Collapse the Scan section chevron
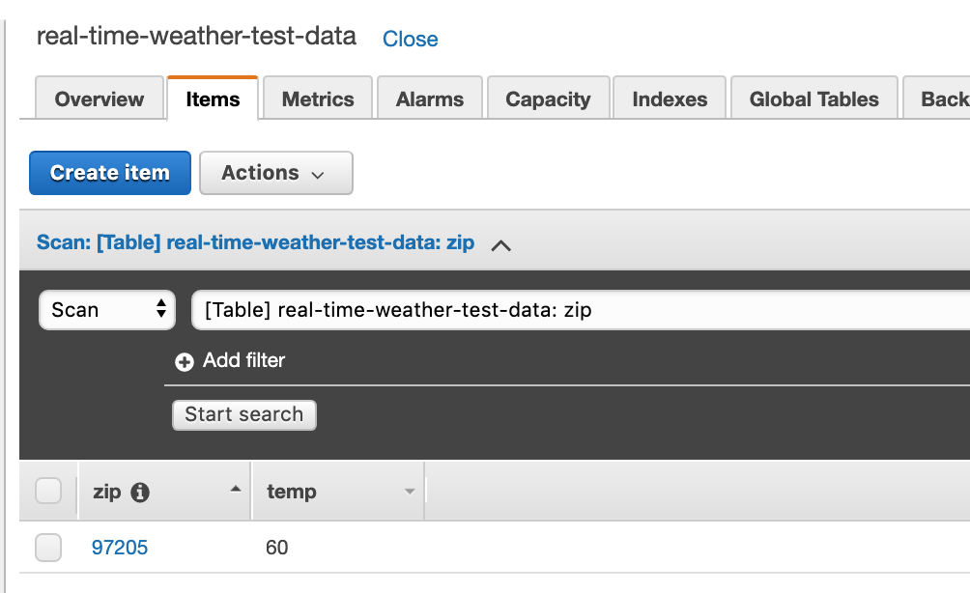 tap(500, 244)
